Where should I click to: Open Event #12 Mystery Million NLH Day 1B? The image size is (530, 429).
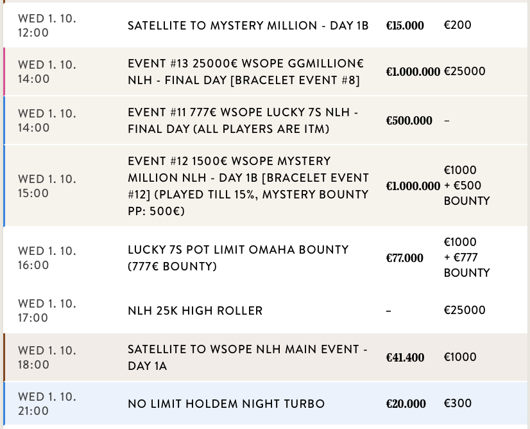click(x=248, y=186)
